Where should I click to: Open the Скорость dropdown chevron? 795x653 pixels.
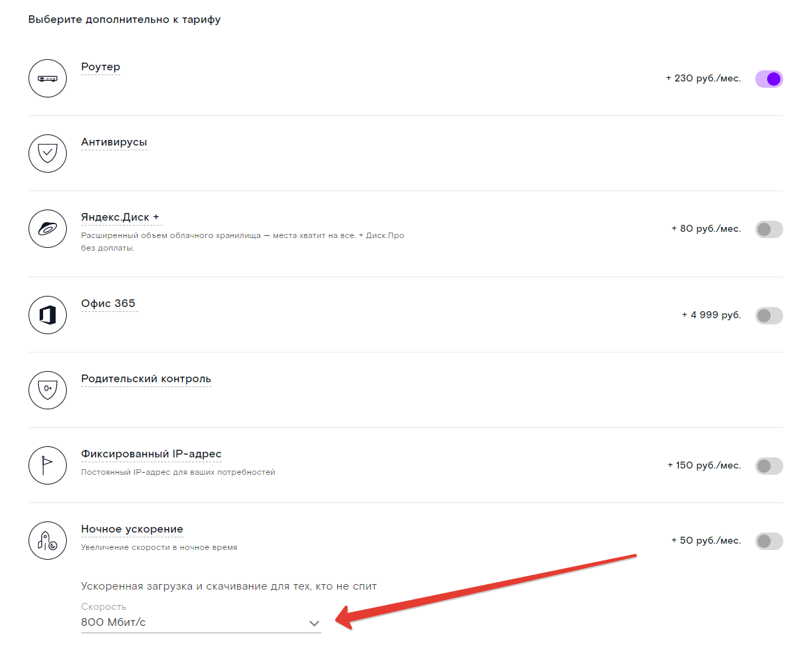(x=314, y=623)
